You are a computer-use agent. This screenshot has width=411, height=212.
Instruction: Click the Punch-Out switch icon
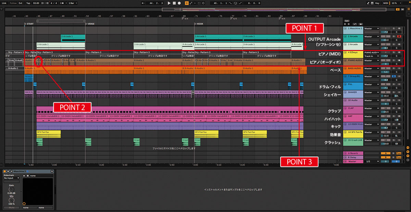pos(240,3)
